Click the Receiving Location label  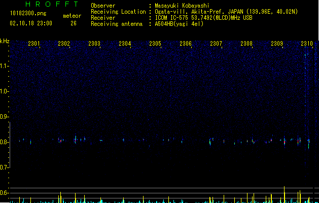[118, 12]
